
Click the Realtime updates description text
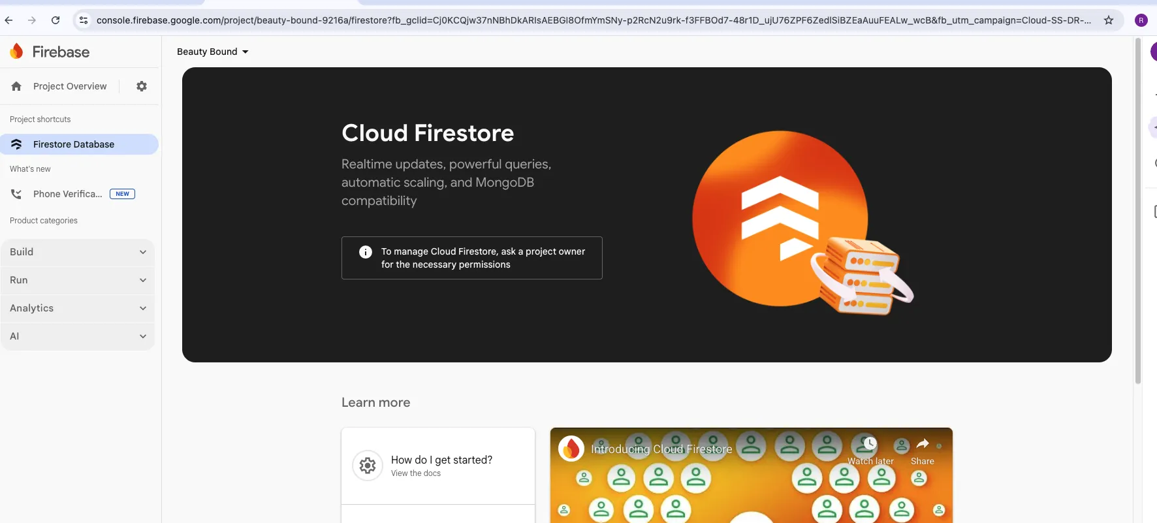447,182
